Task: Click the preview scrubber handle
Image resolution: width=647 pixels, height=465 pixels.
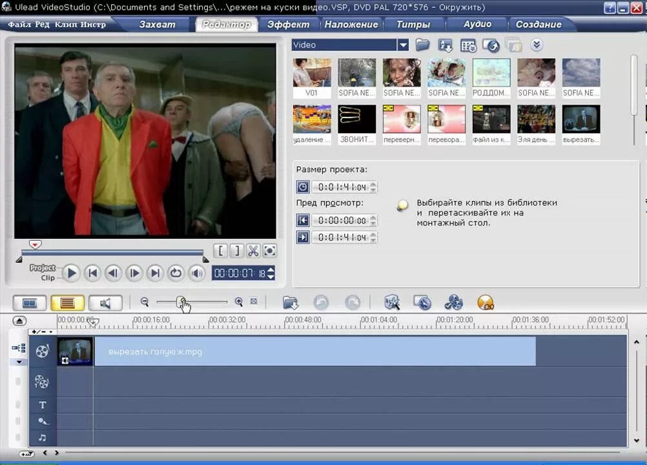Action: point(35,244)
